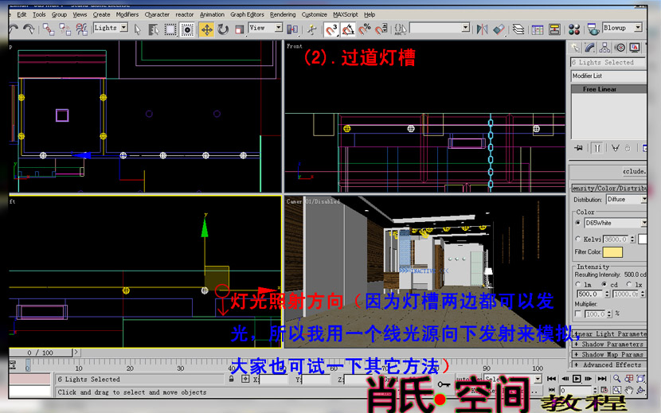Expand the Shadow Parameters rollout
The height and width of the screenshot is (413, 661).
[x=612, y=345]
